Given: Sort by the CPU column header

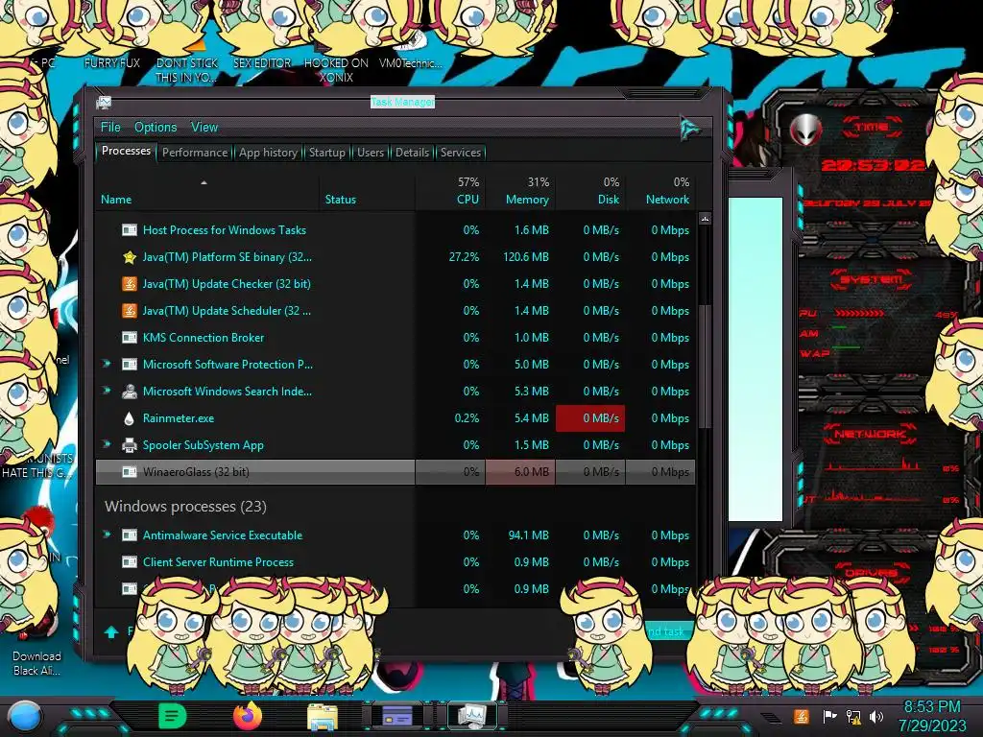Looking at the screenshot, I should coord(450,191).
